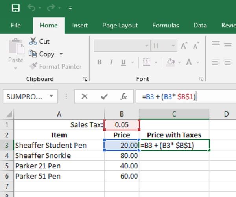Click the Redo arrow icon

pos(51,8)
